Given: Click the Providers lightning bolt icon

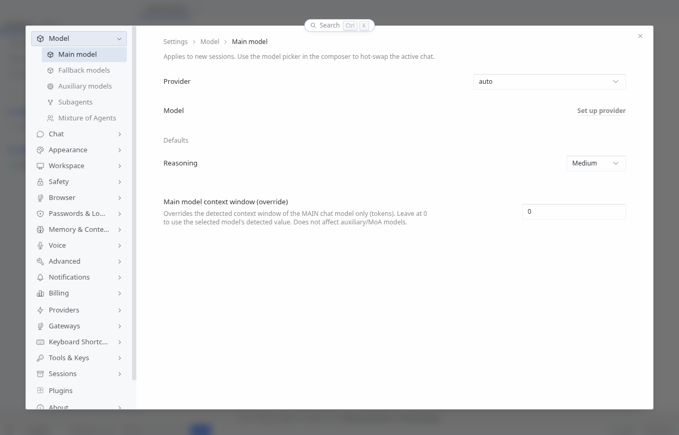Looking at the screenshot, I should [x=40, y=310].
